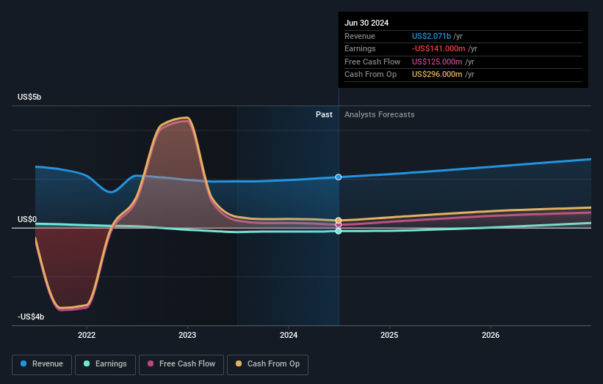Click the Analysts Forecasts label
This screenshot has height=384, width=603.
(380, 114)
